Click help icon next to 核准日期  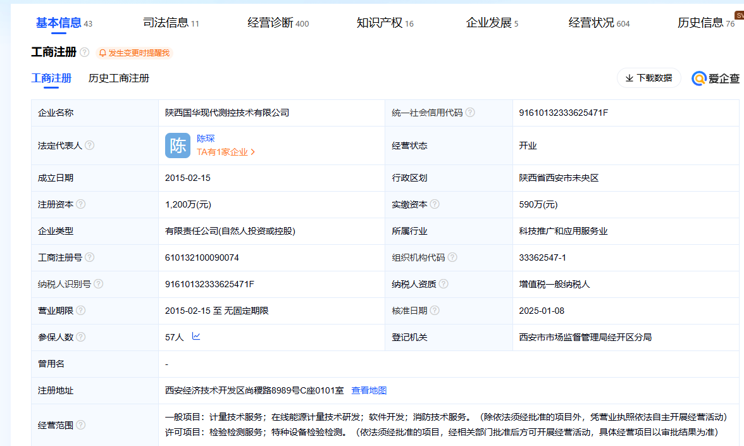(435, 311)
